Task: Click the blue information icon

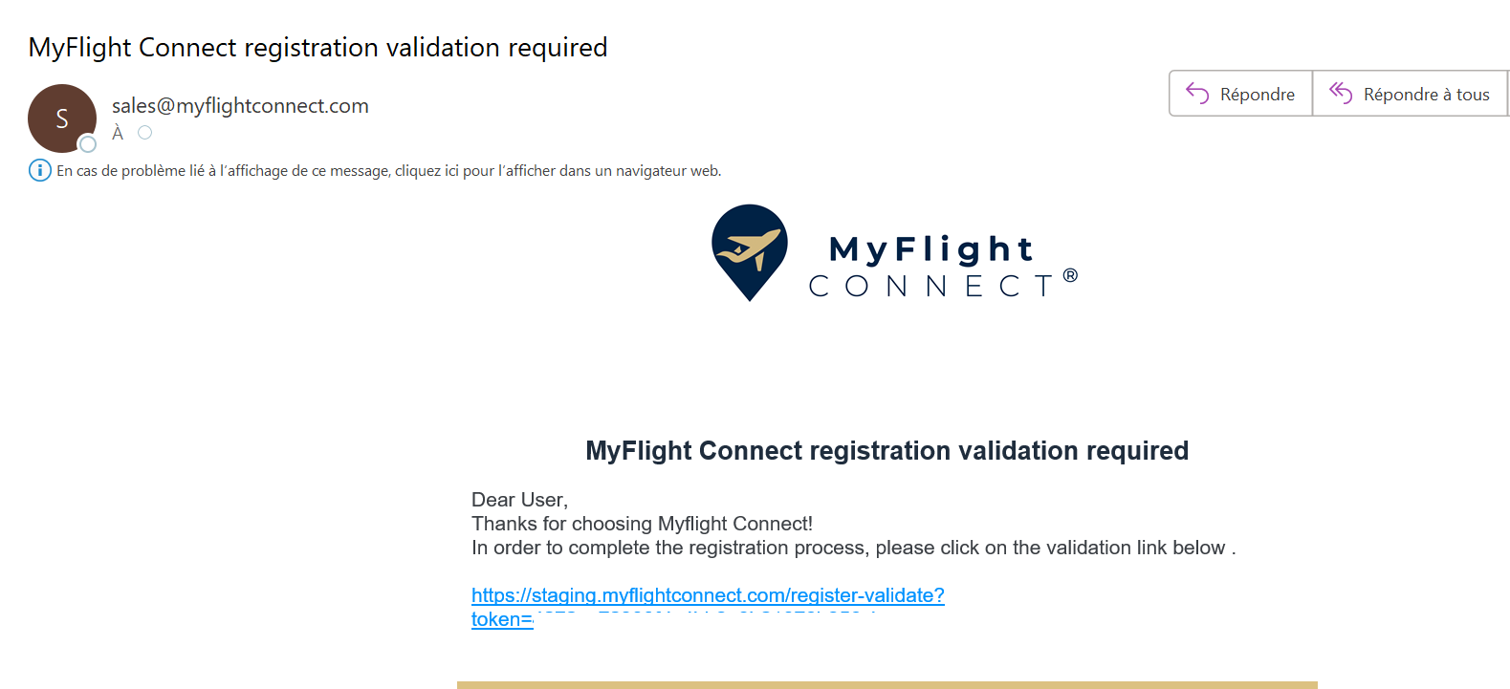Action: point(39,171)
